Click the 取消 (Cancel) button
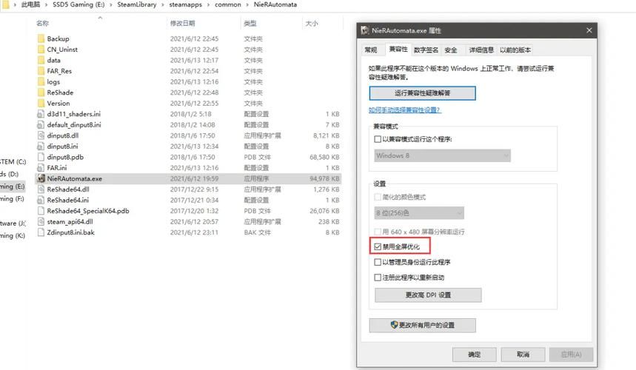Screen dimensions: 636x370 (523, 354)
